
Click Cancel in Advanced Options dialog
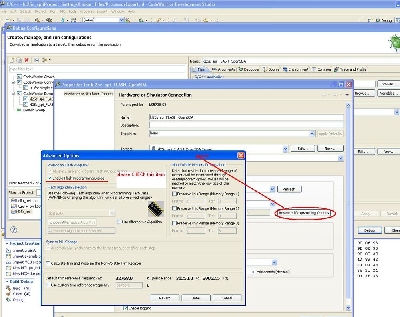(227, 298)
